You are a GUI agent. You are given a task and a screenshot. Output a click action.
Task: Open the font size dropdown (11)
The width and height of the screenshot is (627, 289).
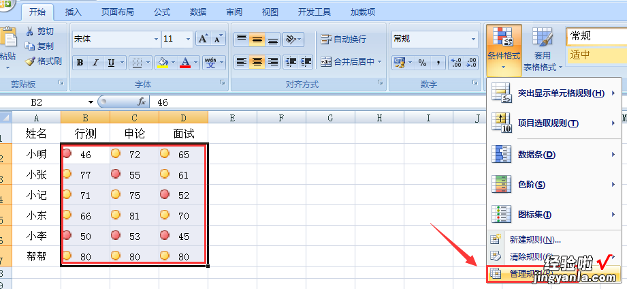188,40
